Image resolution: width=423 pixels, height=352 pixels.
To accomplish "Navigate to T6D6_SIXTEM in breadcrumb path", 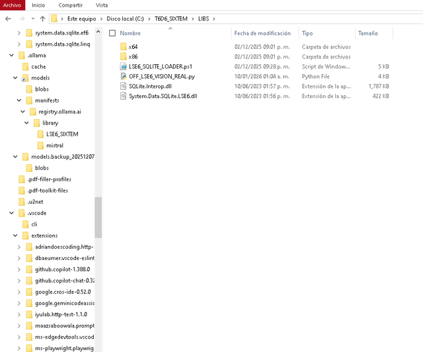I will click(171, 19).
